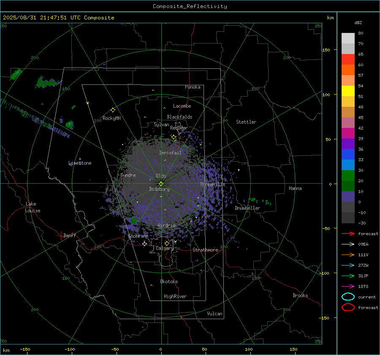The width and height of the screenshot is (380, 355).
Task: Click the dBZ legend heading
Action: click(x=358, y=22)
